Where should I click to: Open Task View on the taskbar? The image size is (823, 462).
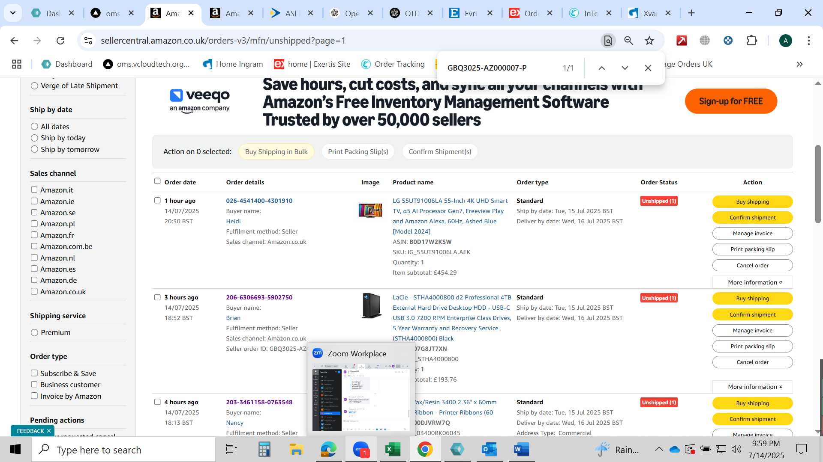[x=231, y=450]
